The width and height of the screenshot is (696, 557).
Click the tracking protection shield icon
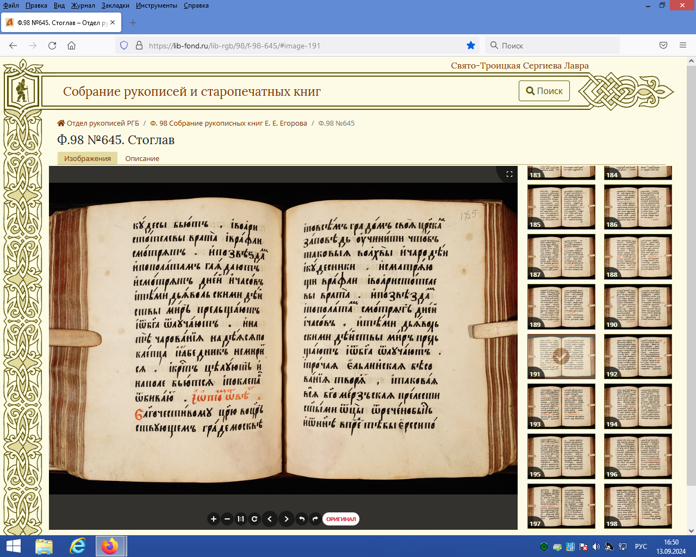point(124,46)
